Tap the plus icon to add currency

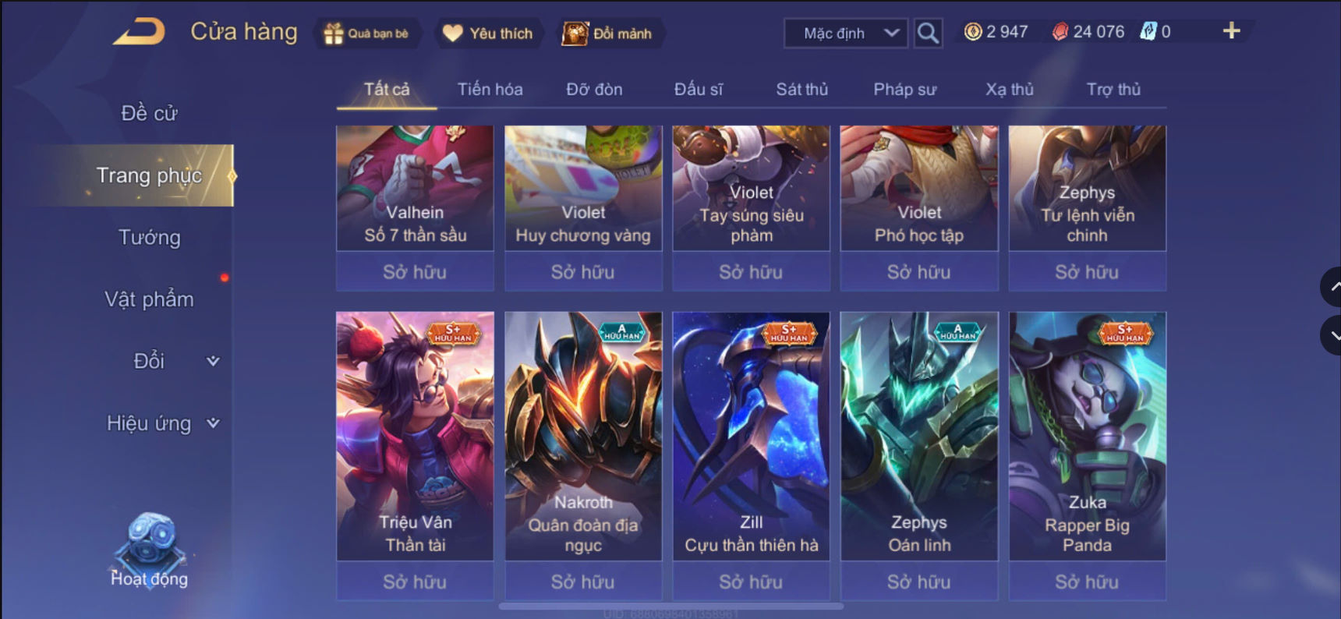[x=1231, y=31]
